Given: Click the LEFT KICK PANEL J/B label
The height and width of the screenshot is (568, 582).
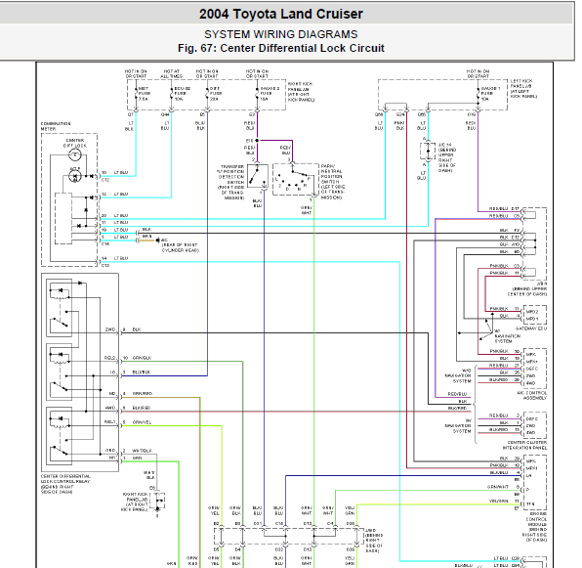Looking at the screenshot, I should click(x=523, y=89).
